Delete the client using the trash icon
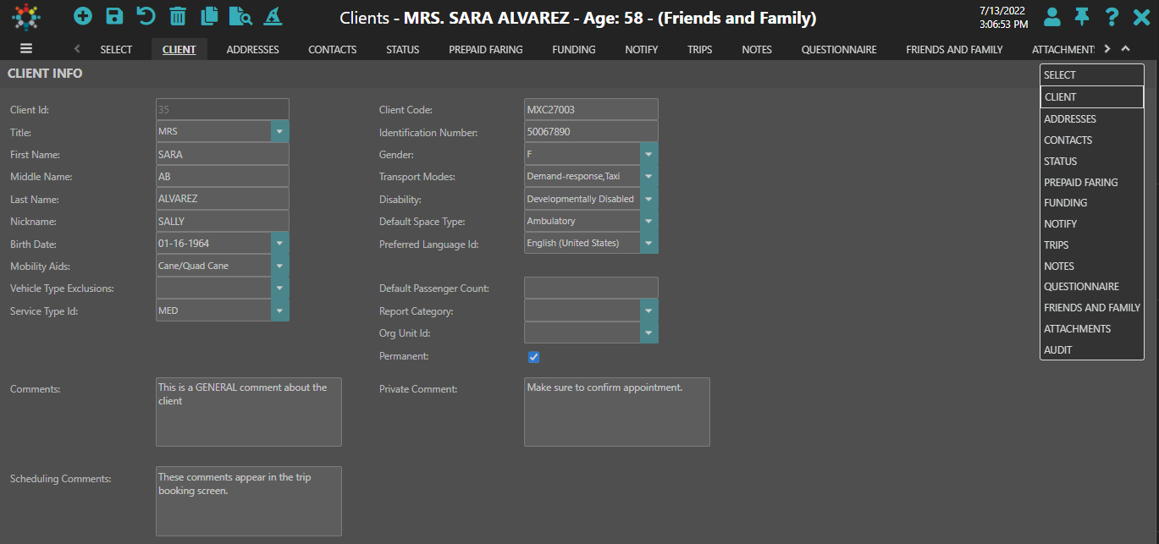This screenshot has width=1159, height=544. click(x=178, y=15)
